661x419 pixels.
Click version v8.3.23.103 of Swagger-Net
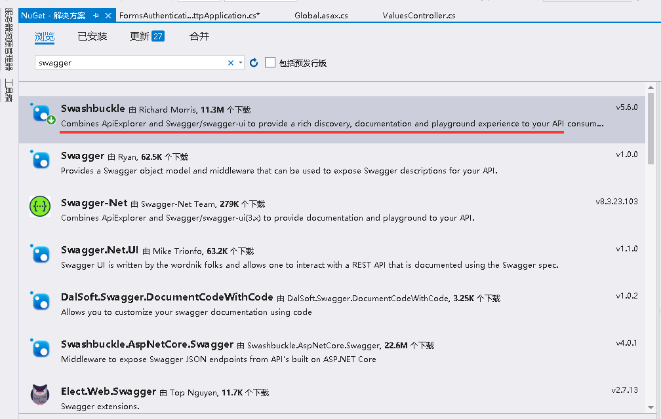pos(616,202)
